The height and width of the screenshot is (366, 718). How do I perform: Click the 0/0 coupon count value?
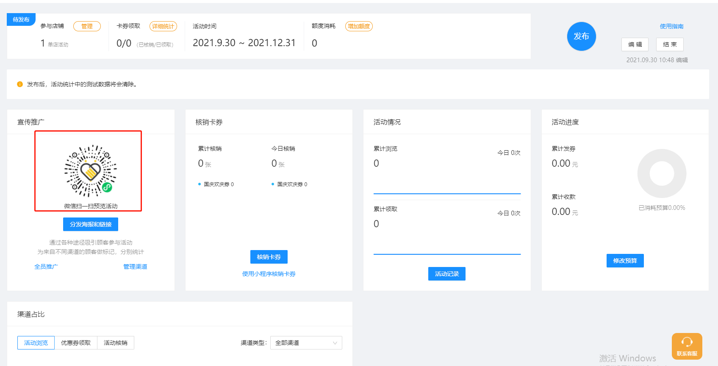click(x=124, y=43)
